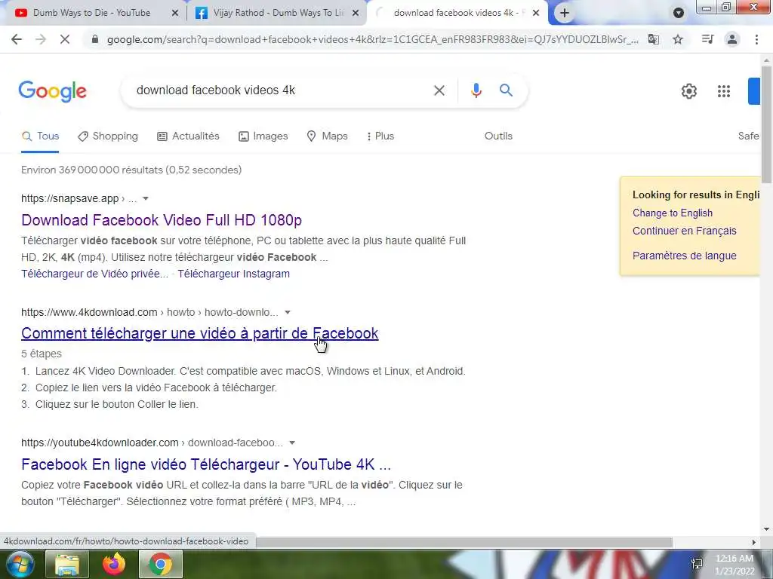Open Téléchargeur de Vidéo privée sitelink

tap(94, 274)
